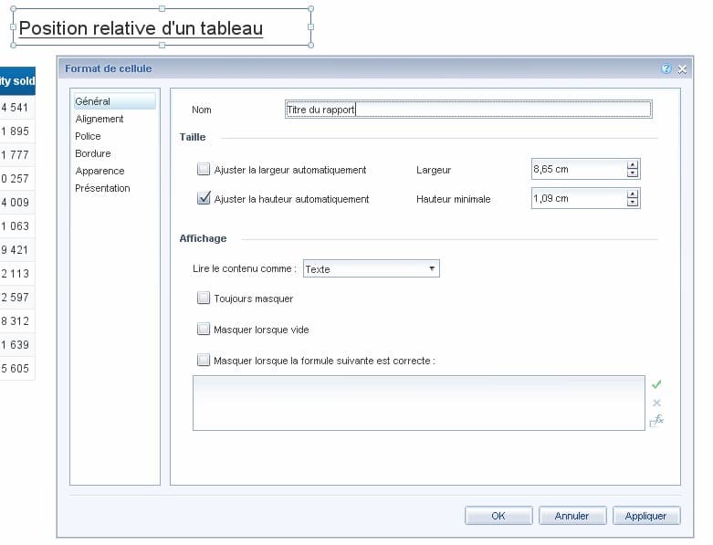Uncheck Ajuster la hauteur automatiquement
This screenshot has width=713, height=545.
click(204, 198)
